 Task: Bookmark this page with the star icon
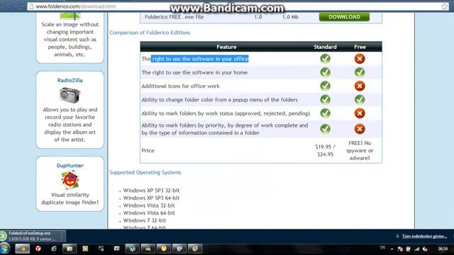point(445,6)
